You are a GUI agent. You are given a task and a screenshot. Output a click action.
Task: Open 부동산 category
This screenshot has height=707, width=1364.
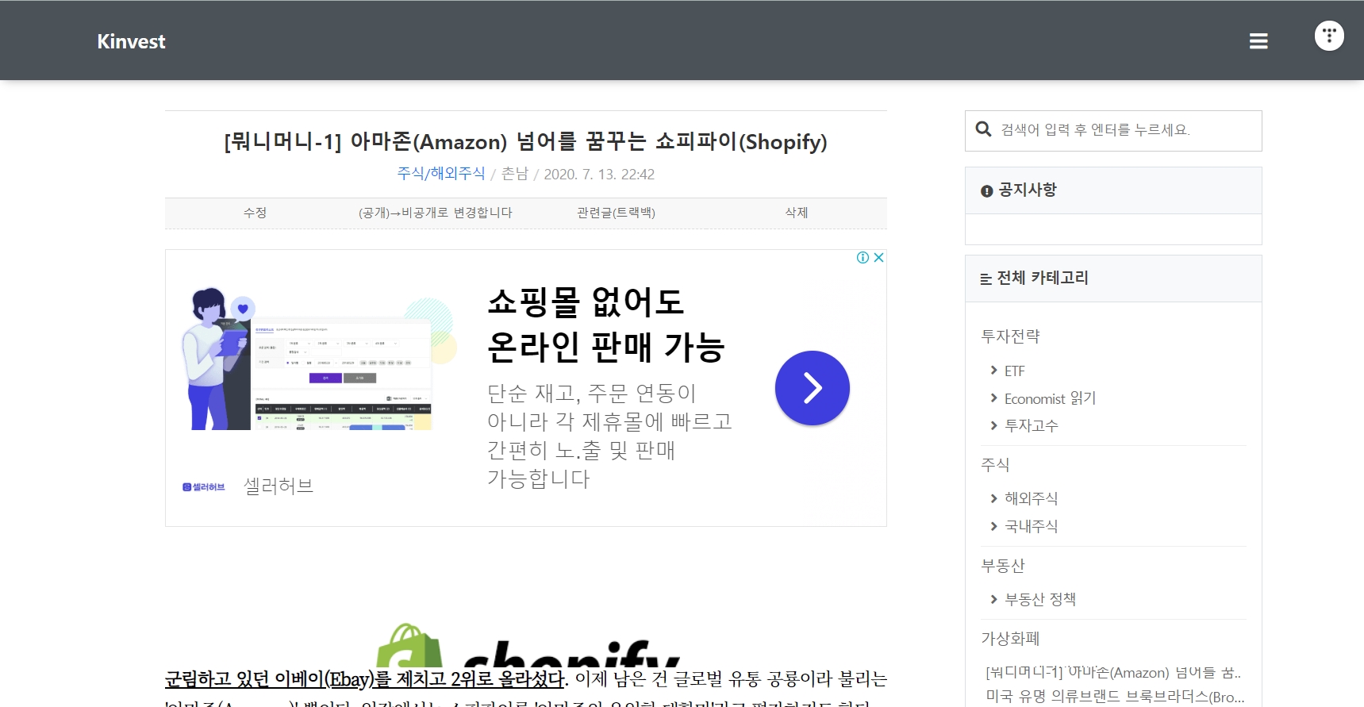(1003, 566)
